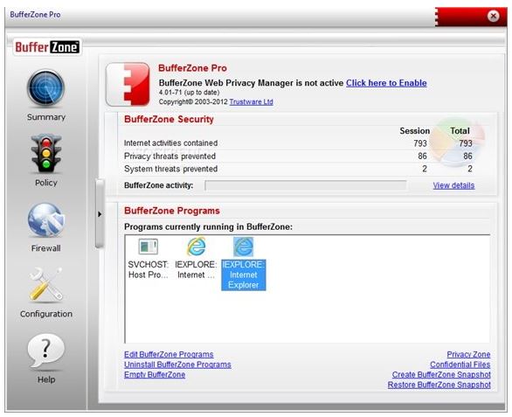Viewport: 512px width, 417px height.
Task: Click the Firewall label in sidebar
Action: tap(45, 248)
